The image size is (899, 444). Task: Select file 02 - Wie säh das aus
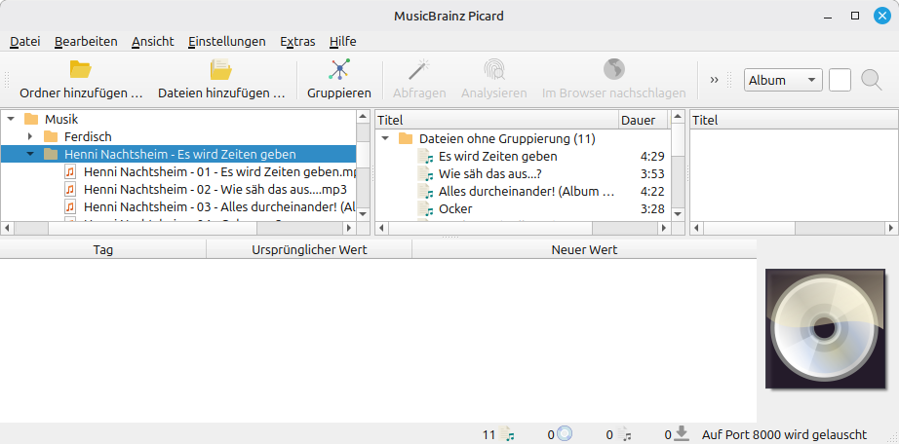(x=215, y=189)
